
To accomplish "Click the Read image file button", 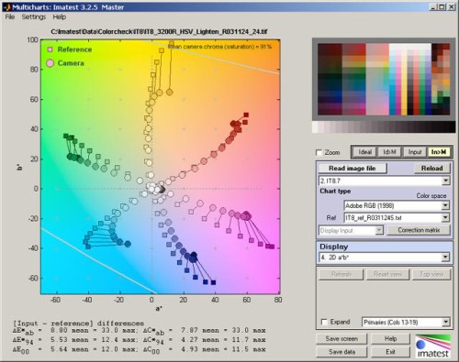I will (x=353, y=169).
